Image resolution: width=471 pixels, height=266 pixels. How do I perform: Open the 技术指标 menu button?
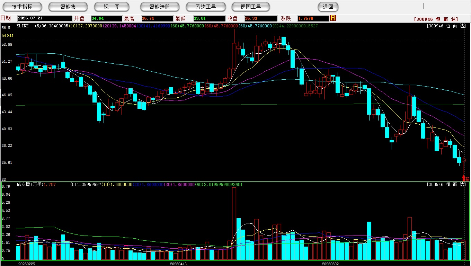pyautogui.click(x=22, y=7)
